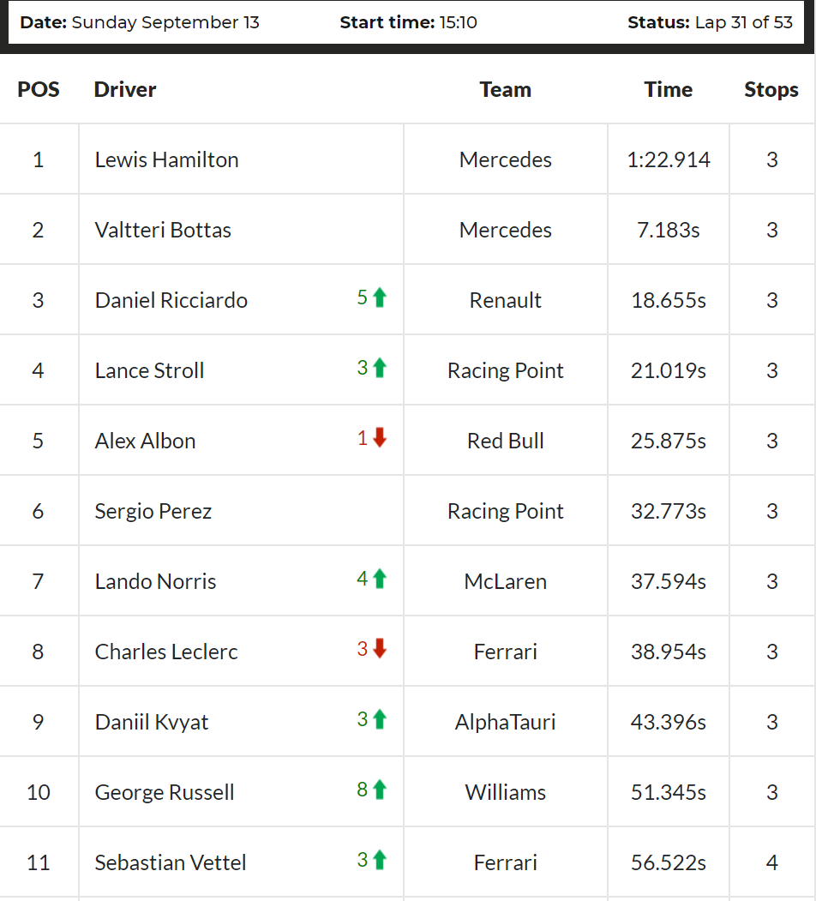Click Sergio Perez in the driver column
Viewport: 816px width, 901px height.
click(153, 512)
